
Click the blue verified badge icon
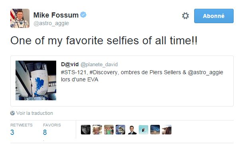pyautogui.click(x=83, y=15)
